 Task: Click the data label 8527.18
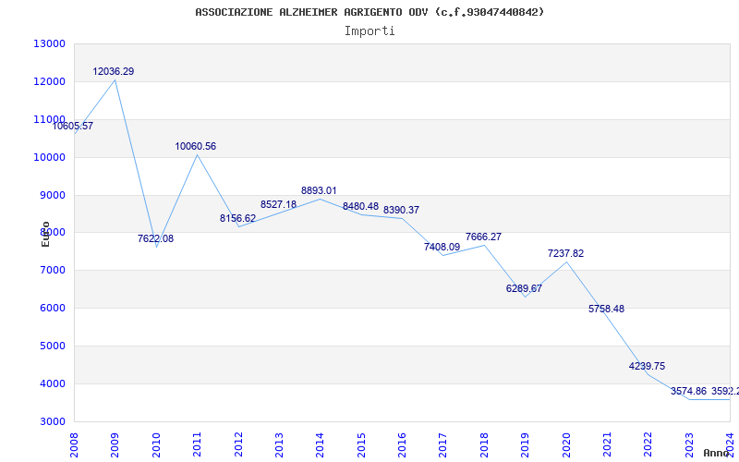[279, 204]
